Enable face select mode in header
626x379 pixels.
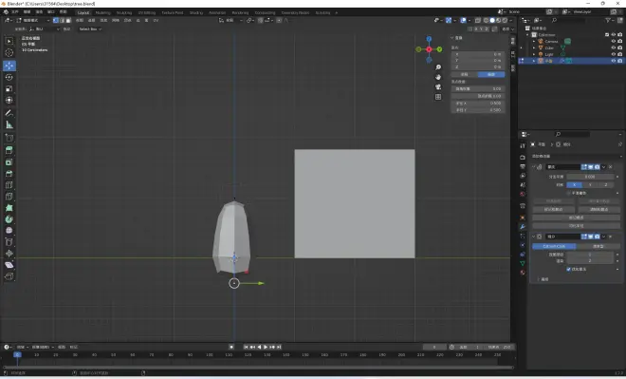[x=68, y=20]
